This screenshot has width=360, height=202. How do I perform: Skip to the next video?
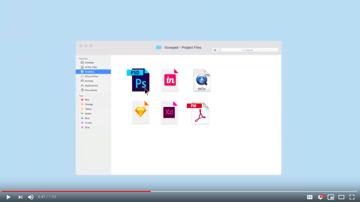(x=20, y=197)
